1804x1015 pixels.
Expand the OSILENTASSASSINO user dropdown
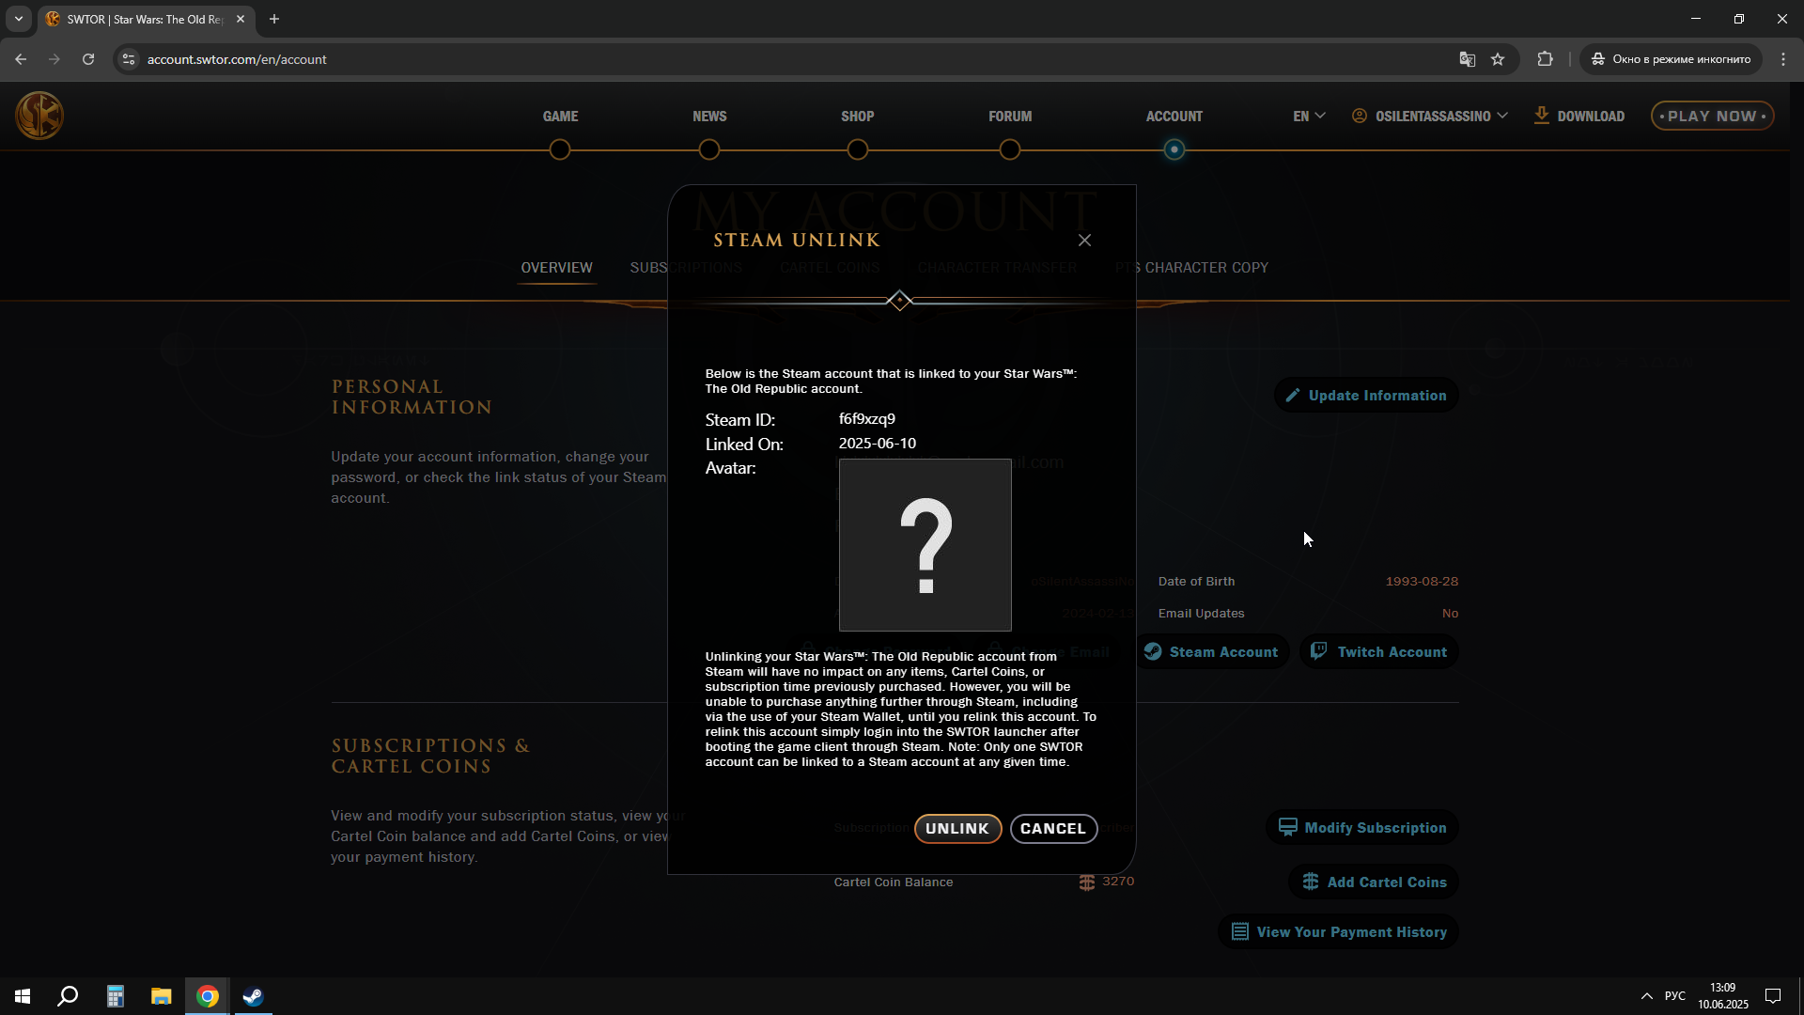1430,117
